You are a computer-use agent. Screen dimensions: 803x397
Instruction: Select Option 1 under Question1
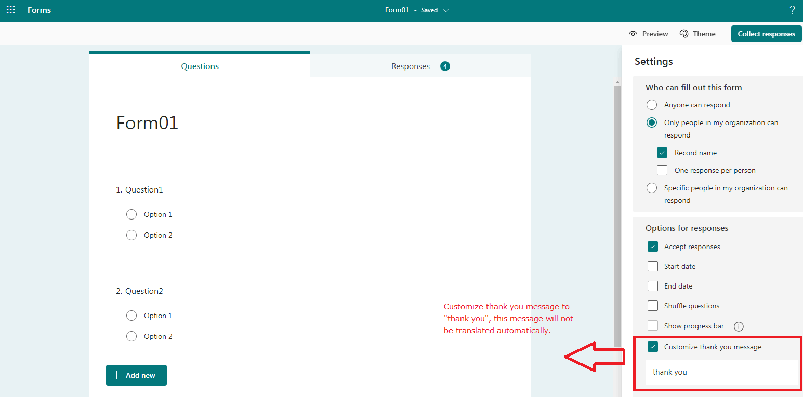[131, 214]
